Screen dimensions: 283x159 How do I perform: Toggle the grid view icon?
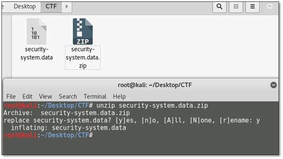click(236, 6)
